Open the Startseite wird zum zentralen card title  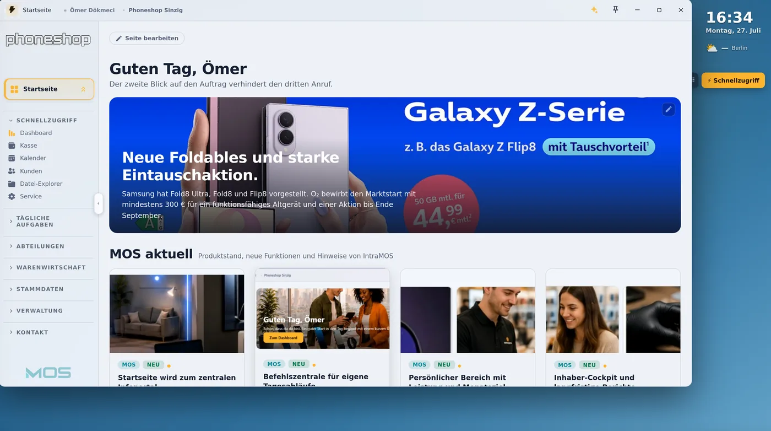pos(177,378)
